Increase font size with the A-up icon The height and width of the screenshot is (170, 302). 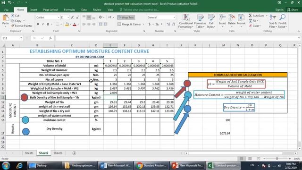click(x=72, y=17)
